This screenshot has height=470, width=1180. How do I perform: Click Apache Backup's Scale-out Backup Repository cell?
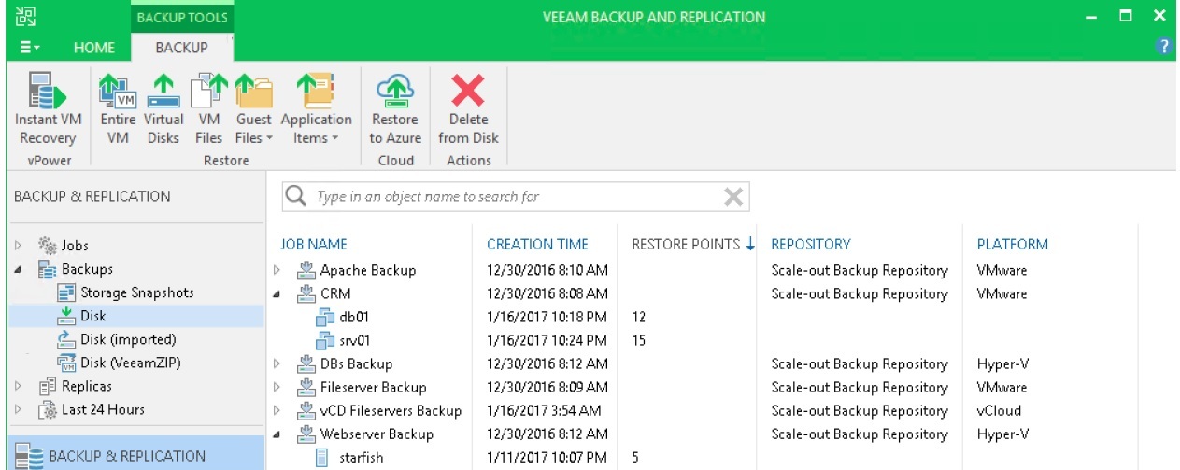860,270
